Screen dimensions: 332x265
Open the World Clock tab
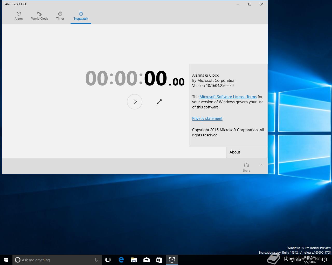tap(39, 16)
